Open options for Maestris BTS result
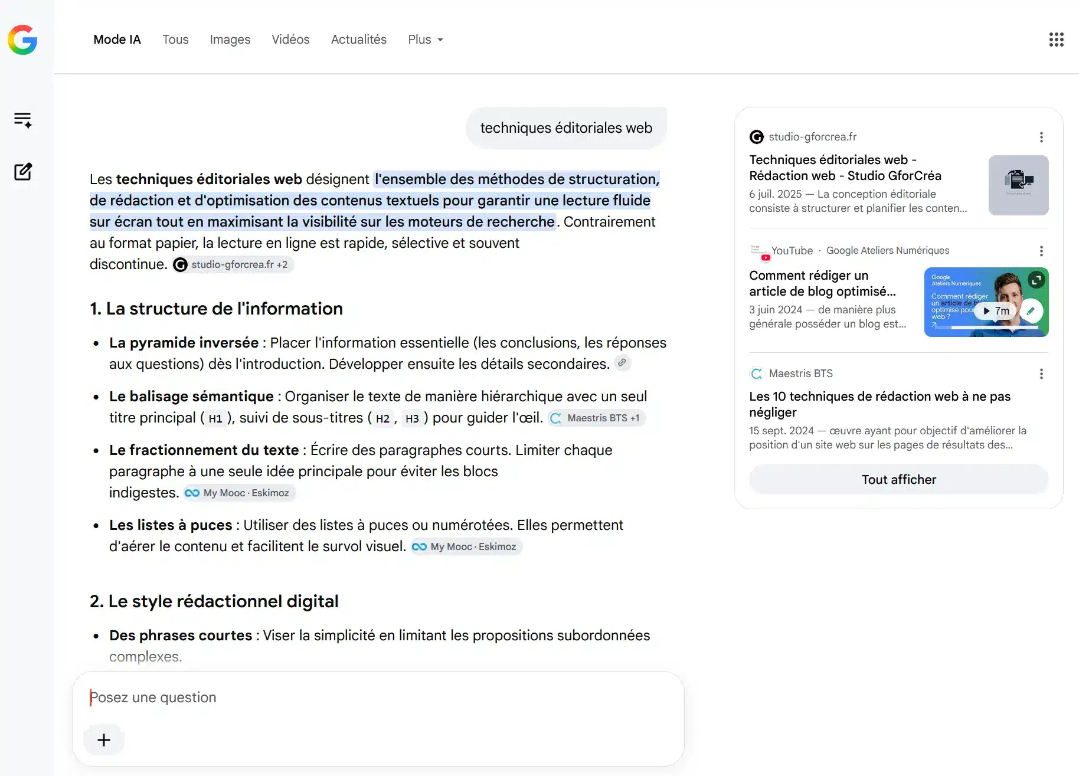This screenshot has height=776, width=1079. tap(1041, 374)
